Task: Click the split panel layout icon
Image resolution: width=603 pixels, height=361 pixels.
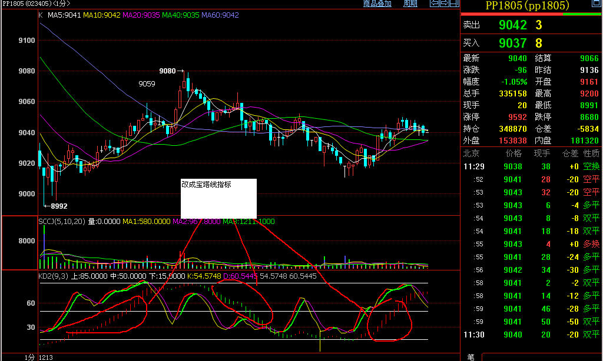Action: [x=453, y=4]
